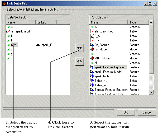Dismiss dialog with Cancel button
Viewport: 158px width, 137px height.
pos(147,112)
